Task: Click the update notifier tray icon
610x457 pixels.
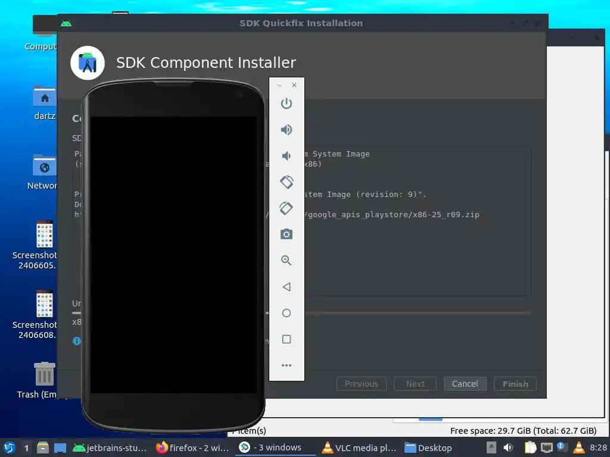Action: [562, 447]
